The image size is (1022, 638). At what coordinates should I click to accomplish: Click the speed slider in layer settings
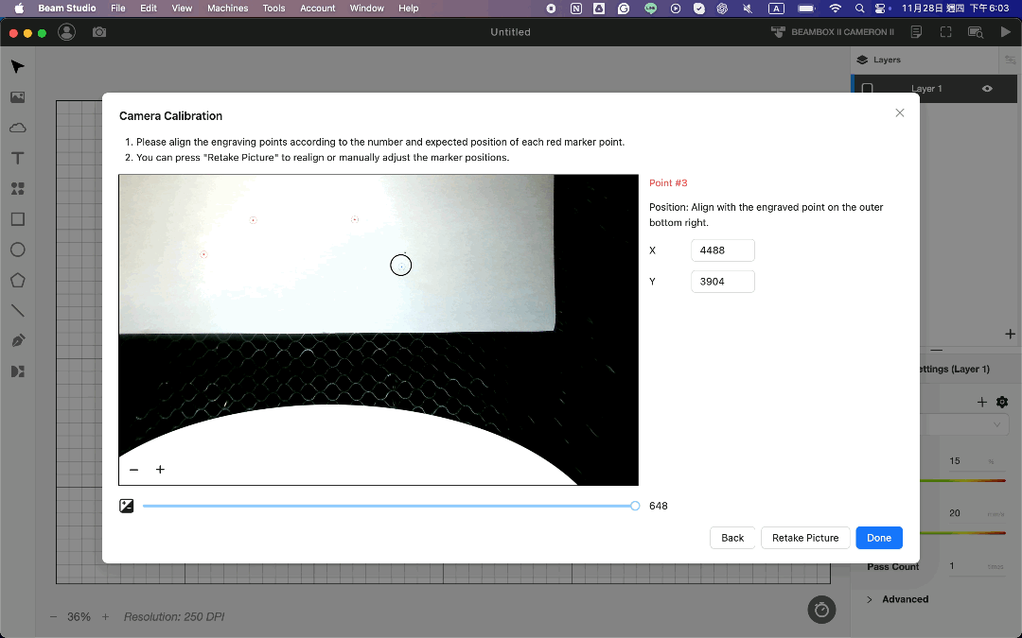pos(962,533)
